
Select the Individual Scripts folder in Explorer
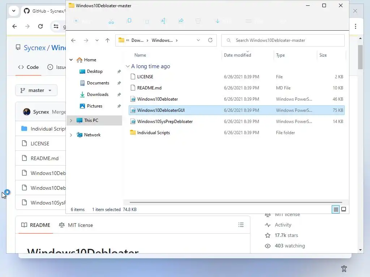pyautogui.click(x=236, y=133)
